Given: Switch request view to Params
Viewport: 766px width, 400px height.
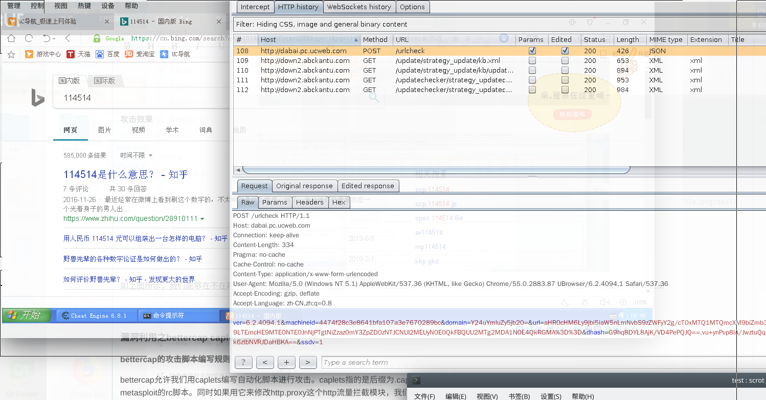Looking at the screenshot, I should point(275,203).
